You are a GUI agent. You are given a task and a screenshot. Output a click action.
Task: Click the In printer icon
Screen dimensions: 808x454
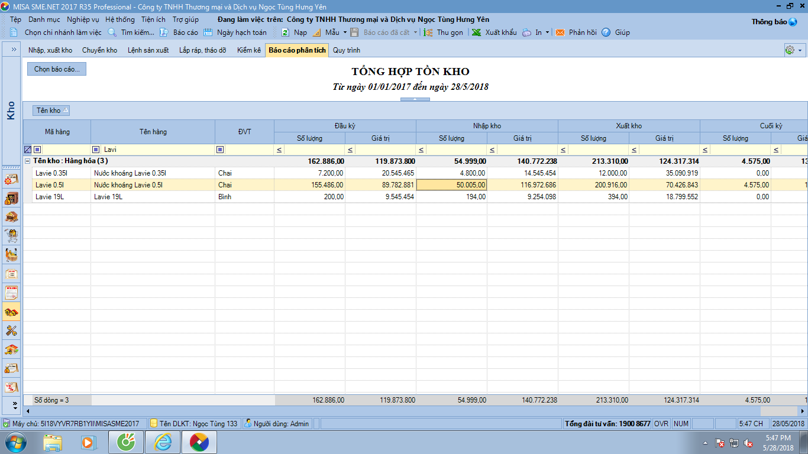pyautogui.click(x=526, y=33)
